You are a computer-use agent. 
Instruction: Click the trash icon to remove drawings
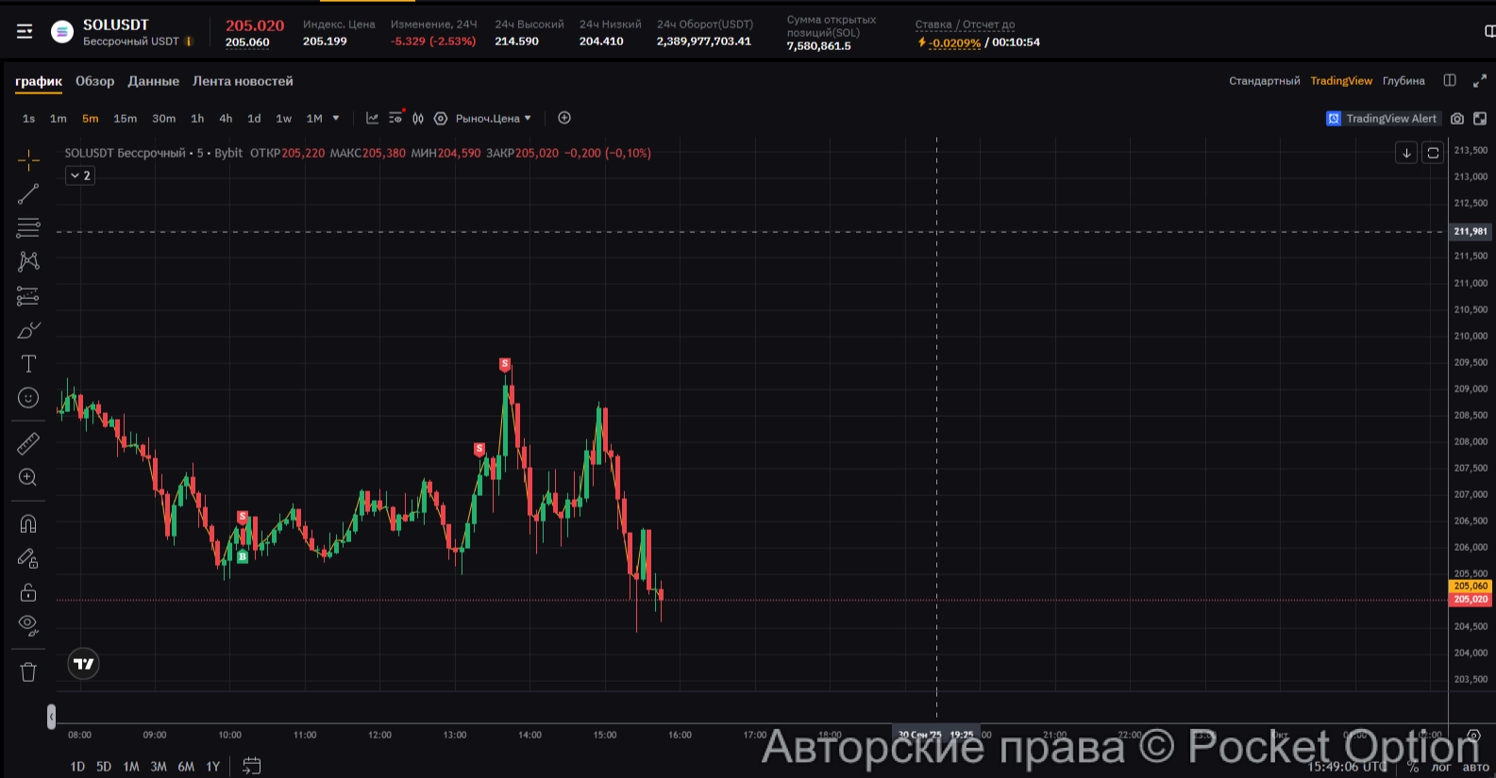(28, 672)
